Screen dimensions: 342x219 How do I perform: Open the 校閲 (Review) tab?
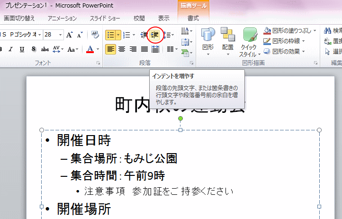139,18
